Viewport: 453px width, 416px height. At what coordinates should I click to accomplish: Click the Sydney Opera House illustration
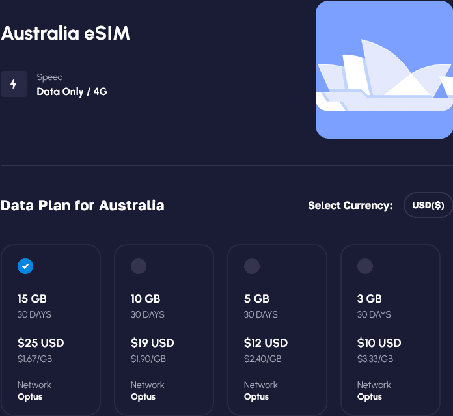tap(384, 70)
